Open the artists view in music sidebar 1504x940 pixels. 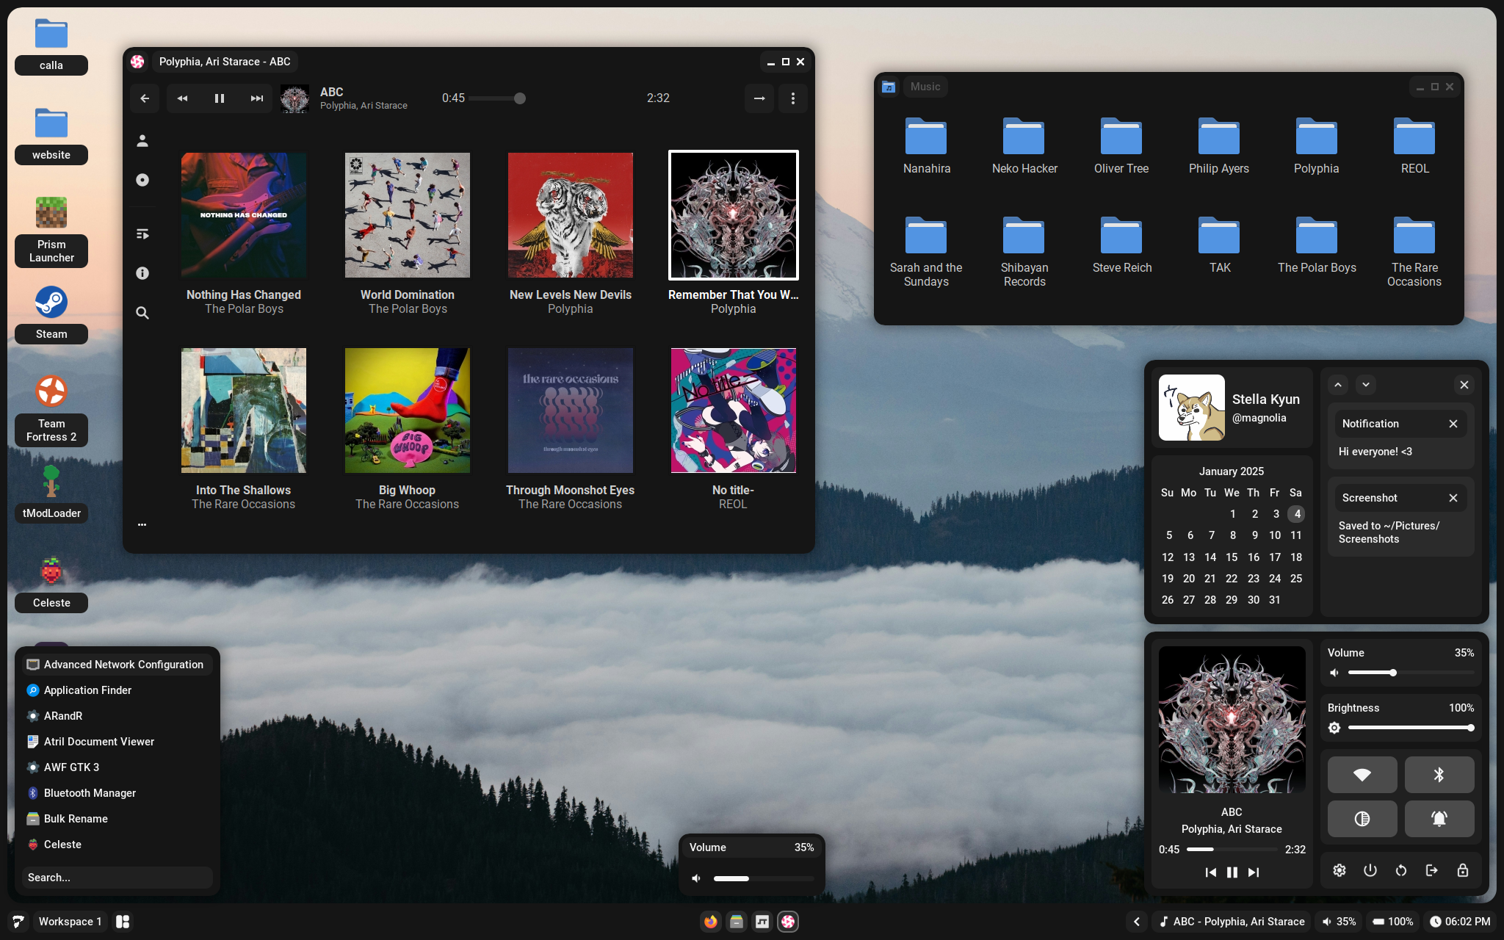[142, 141]
